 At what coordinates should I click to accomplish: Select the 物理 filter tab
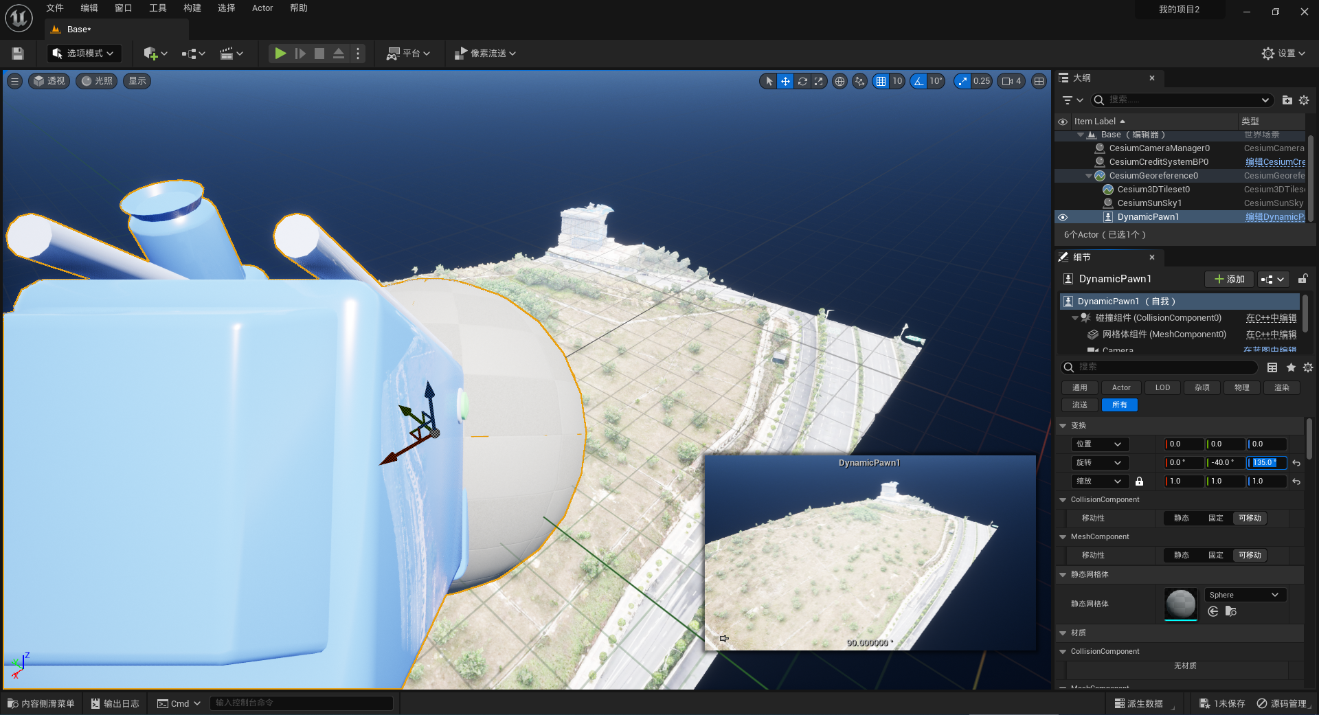pyautogui.click(x=1241, y=387)
